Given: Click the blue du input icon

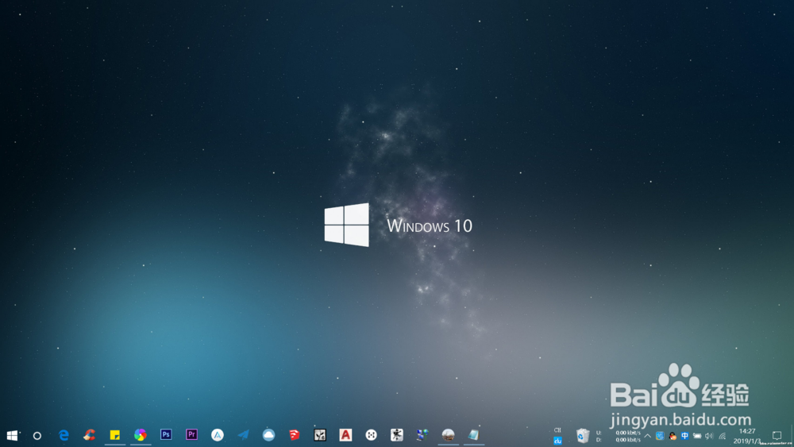Looking at the screenshot, I should point(557,441).
